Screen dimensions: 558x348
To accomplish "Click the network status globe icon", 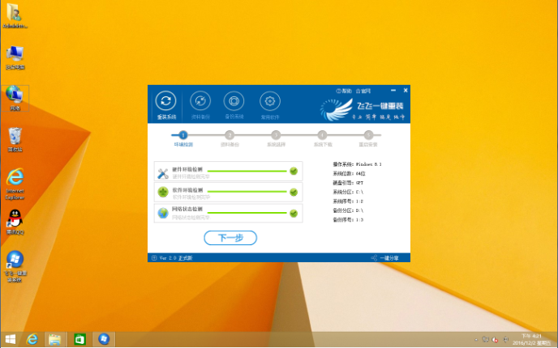I will pyautogui.click(x=163, y=214).
